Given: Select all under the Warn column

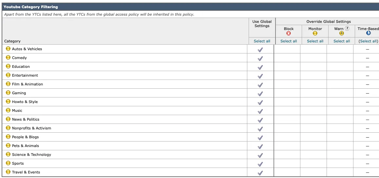Looking at the screenshot, I should [342, 41].
